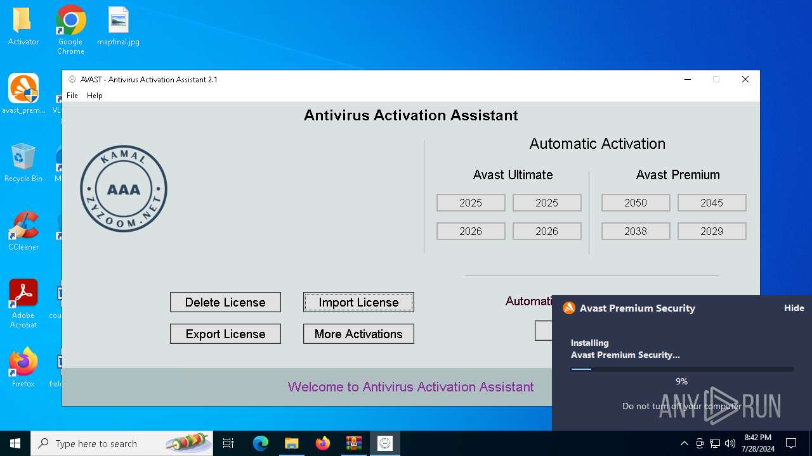The image size is (812, 456).
Task: Click the Antivirus Activation Assistant heading
Action: pyautogui.click(x=411, y=115)
